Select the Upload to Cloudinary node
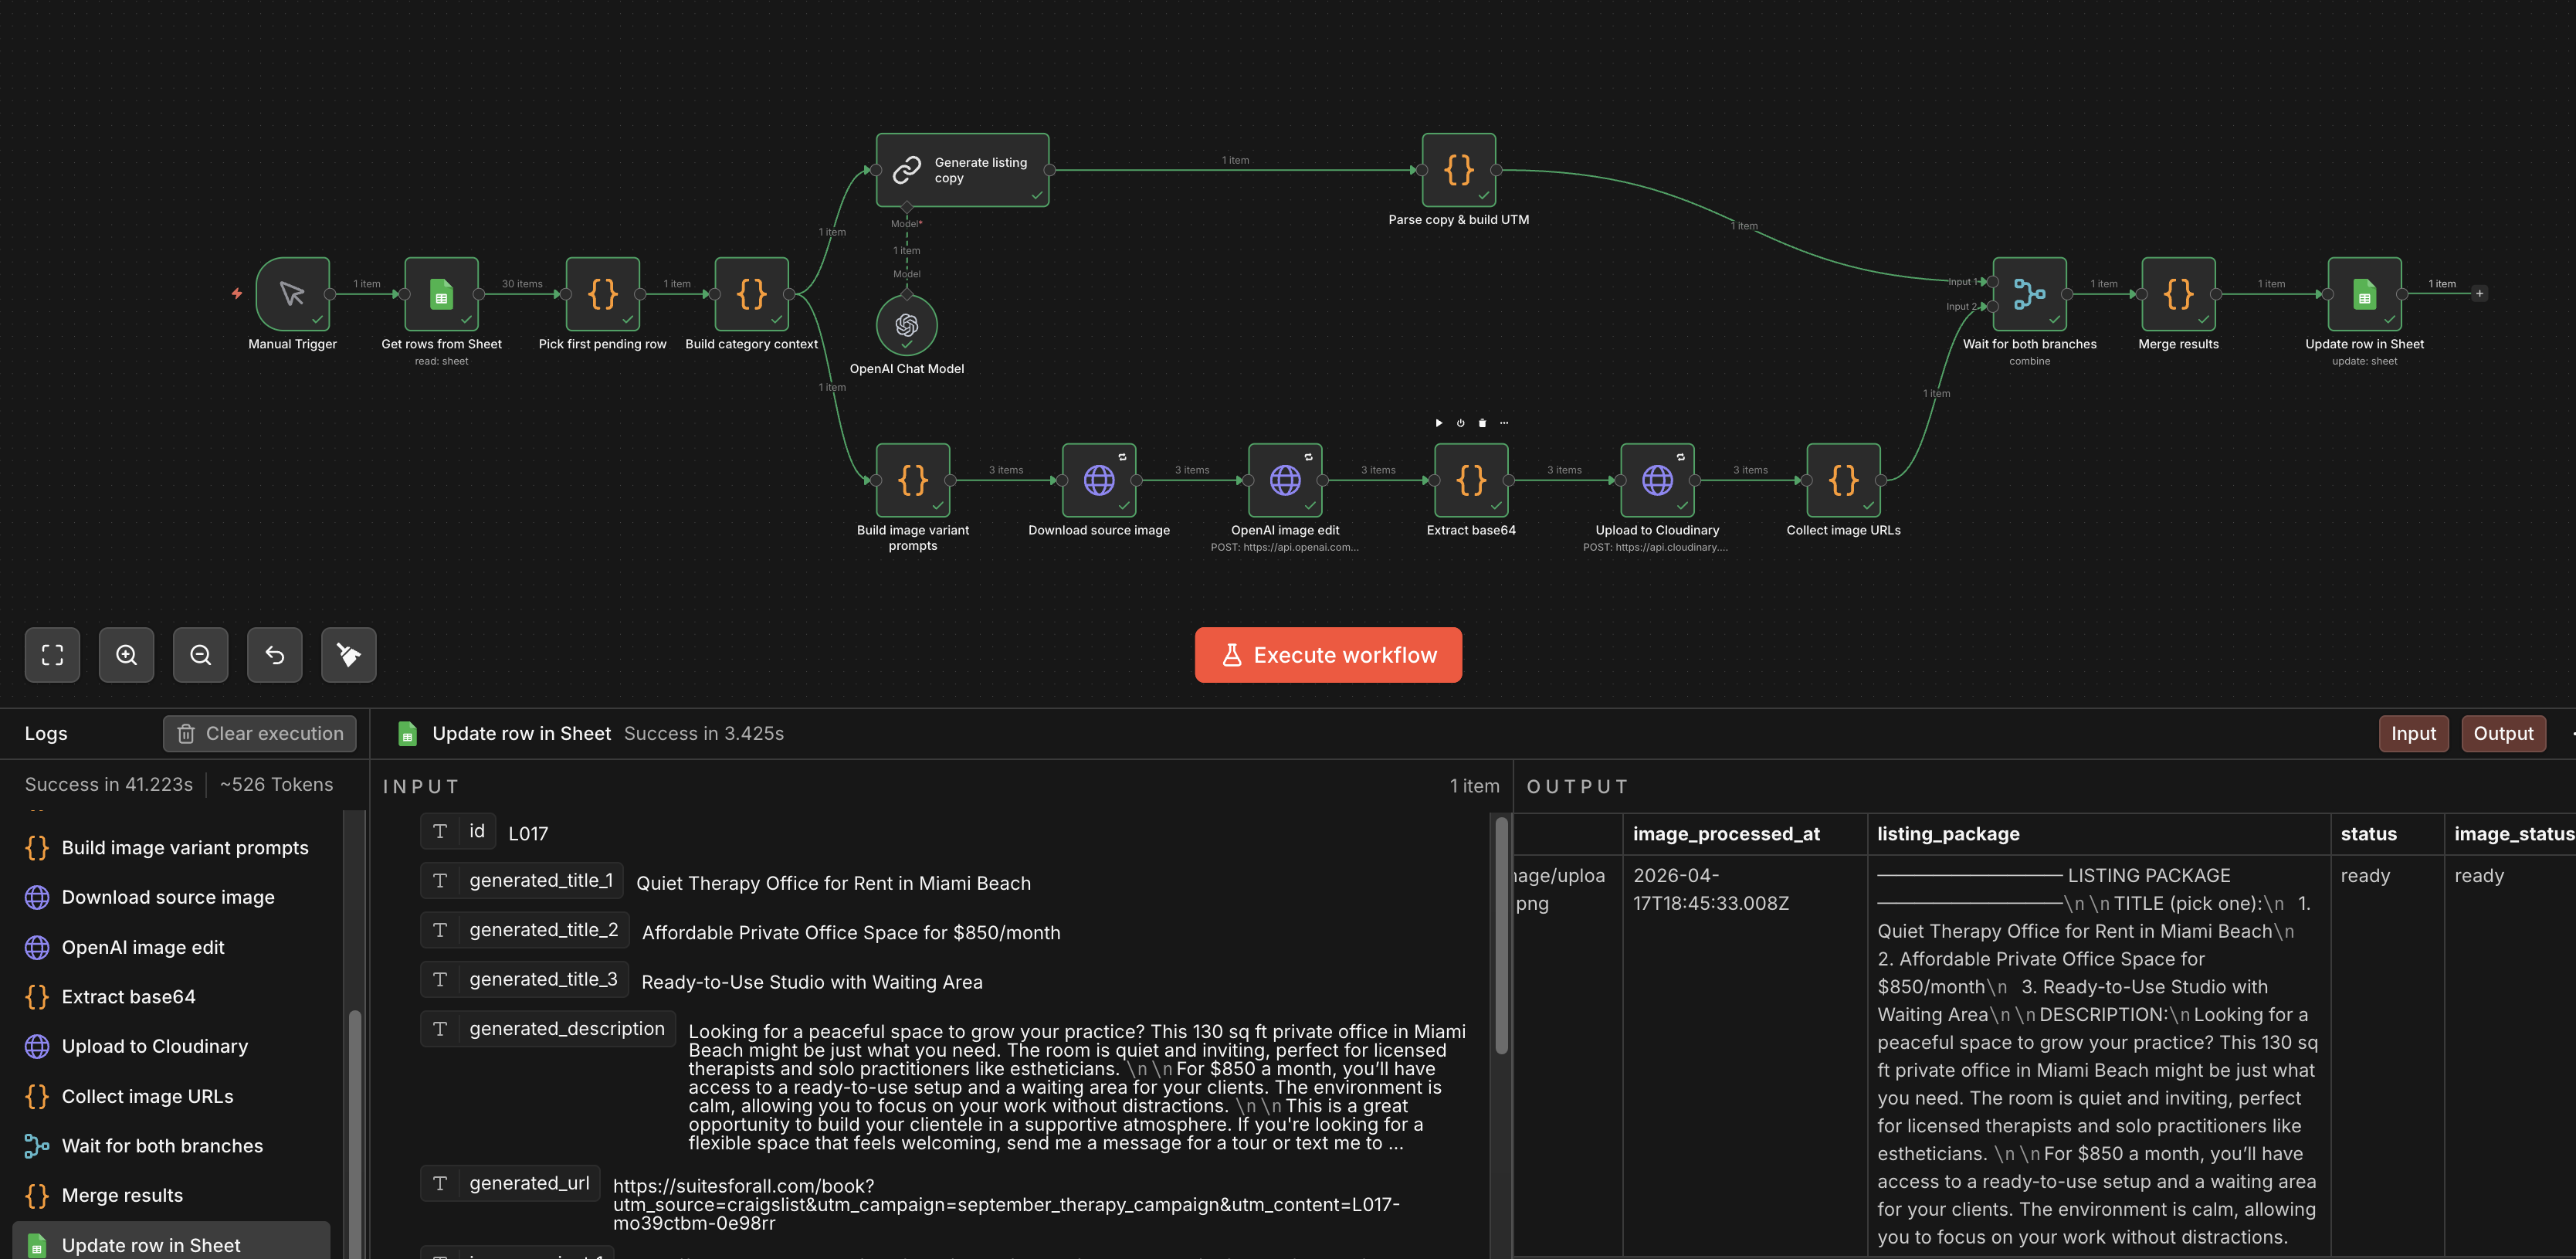This screenshot has width=2576, height=1259. coord(1657,480)
